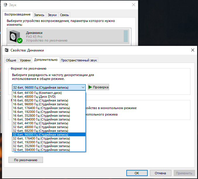Choose 32 бит, 192000 Гц option
The height and width of the screenshot is (179, 198).
[x=49, y=142]
